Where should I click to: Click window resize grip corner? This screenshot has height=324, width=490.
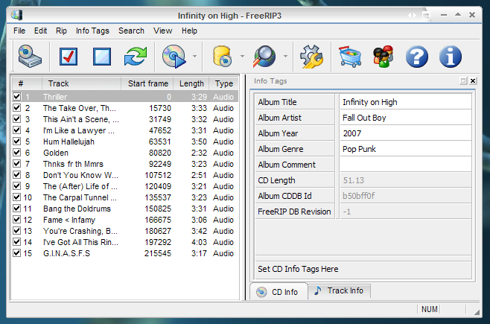point(477,312)
